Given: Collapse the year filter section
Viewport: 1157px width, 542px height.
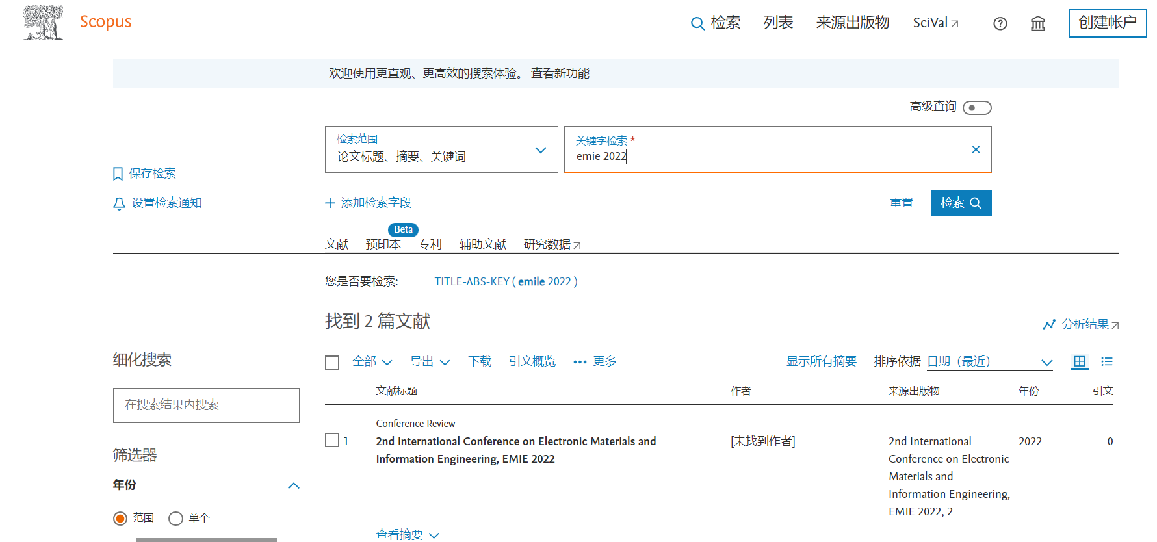Looking at the screenshot, I should pos(293,485).
